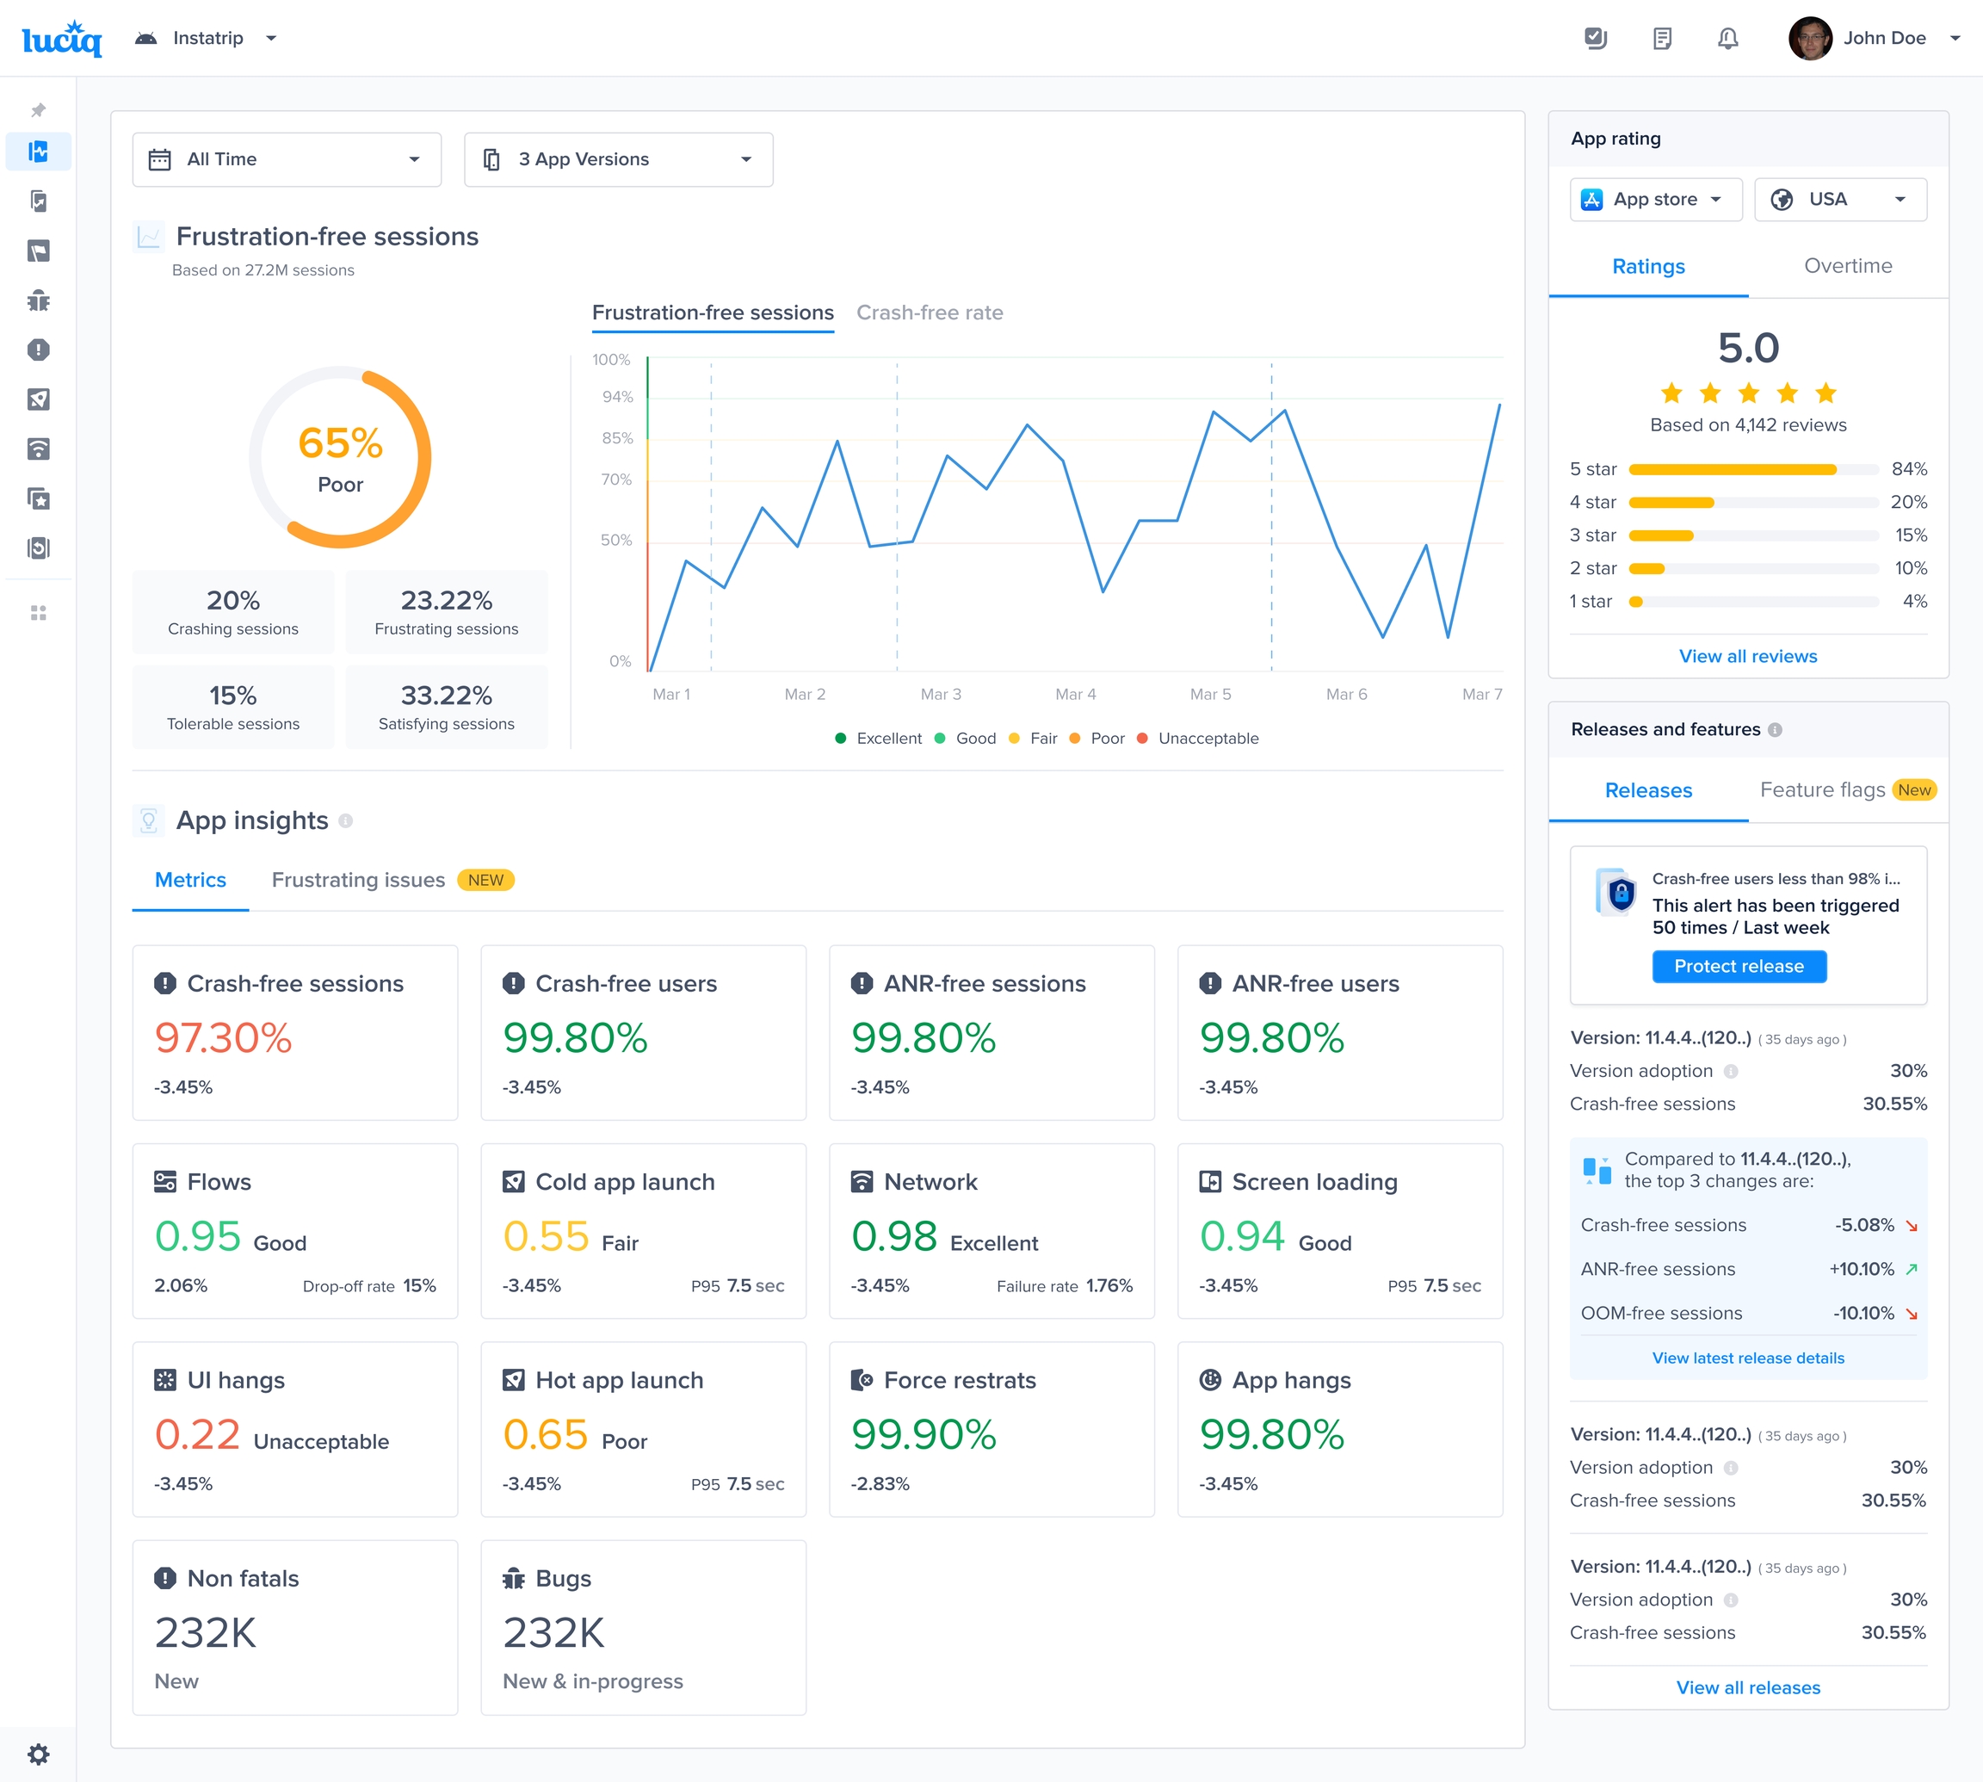Toggle the Excellent legend item on the chart
Viewport: 1983px width, 1782px height.
pos(878,739)
